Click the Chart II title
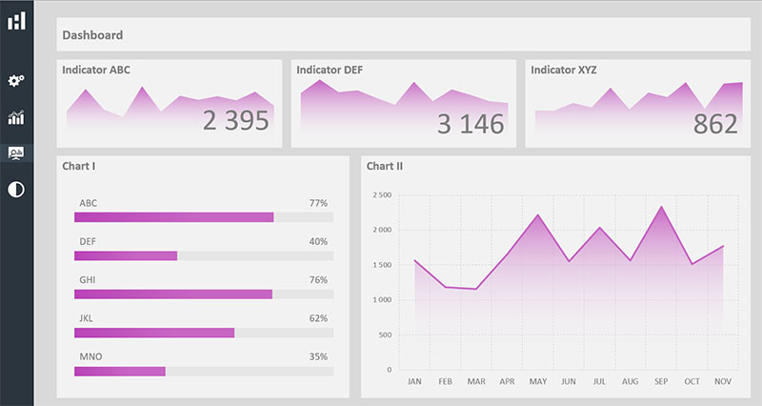 (385, 167)
